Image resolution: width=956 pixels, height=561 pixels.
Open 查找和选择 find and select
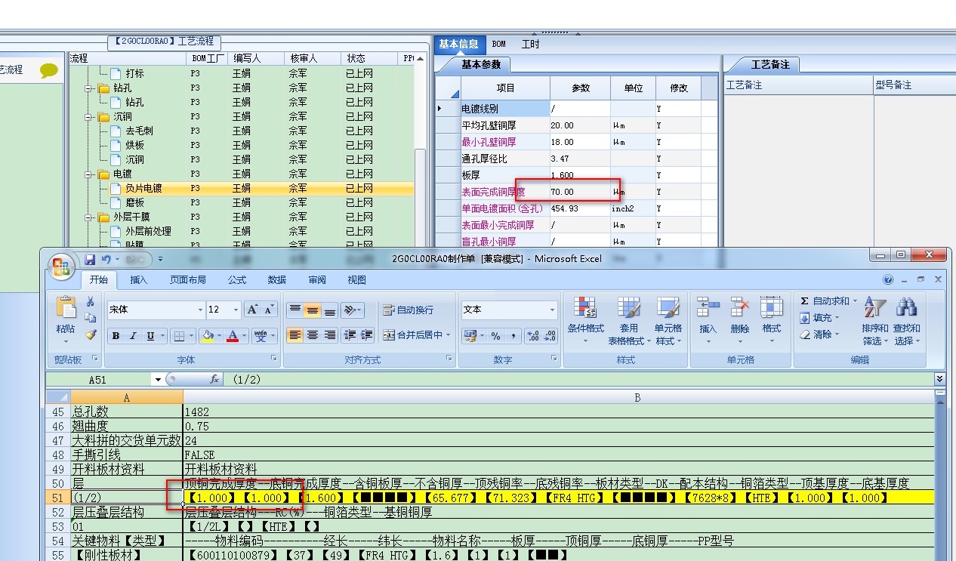coord(906,321)
